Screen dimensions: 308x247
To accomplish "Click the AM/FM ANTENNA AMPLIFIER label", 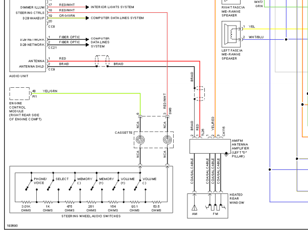I will coord(241,149).
